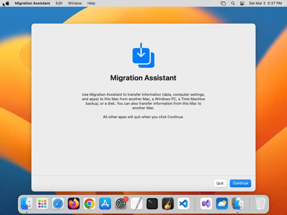
Task: Open the Window menu
Action: 75,3
